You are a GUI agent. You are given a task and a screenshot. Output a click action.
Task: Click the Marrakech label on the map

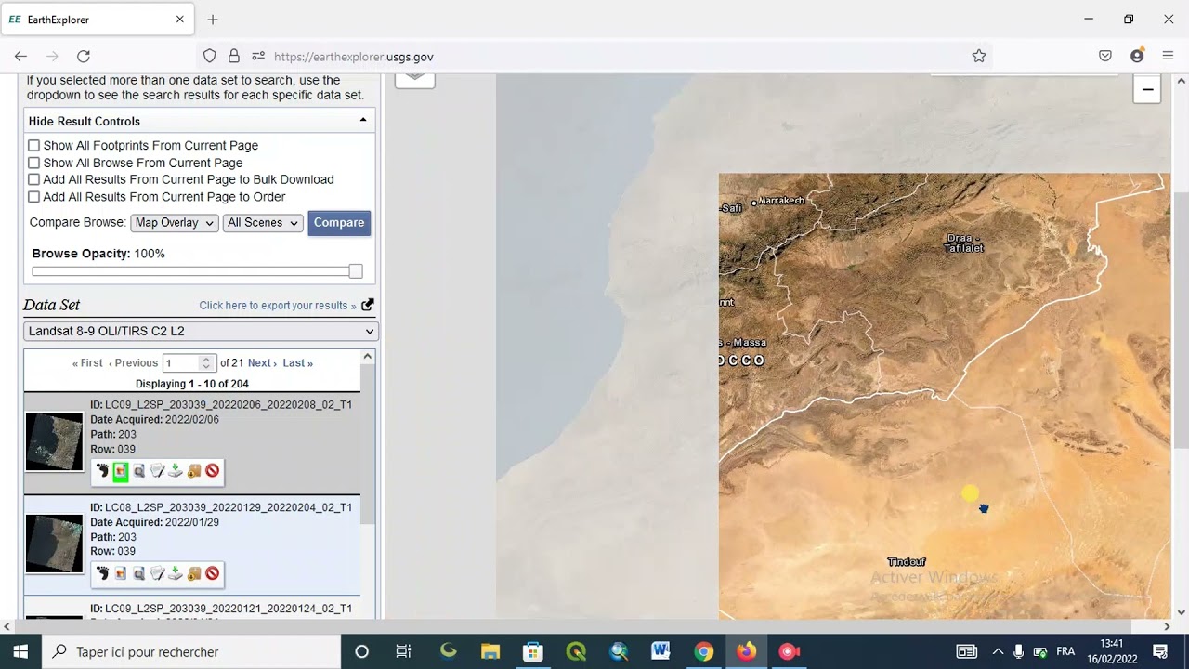point(781,201)
